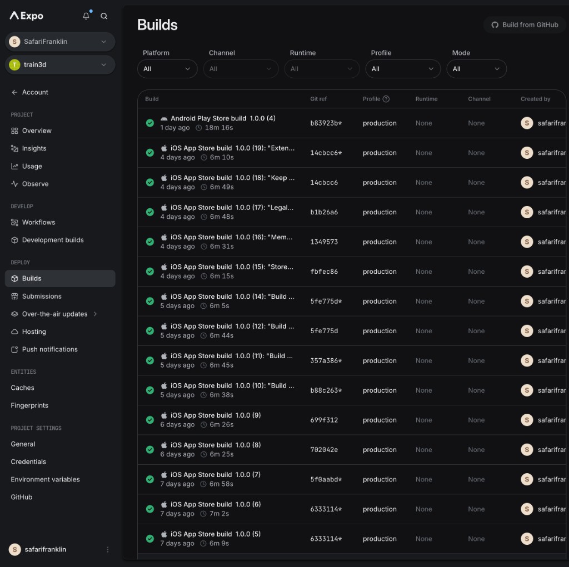The image size is (569, 567).
Task: Open the Mode filter dropdown
Action: pos(476,69)
